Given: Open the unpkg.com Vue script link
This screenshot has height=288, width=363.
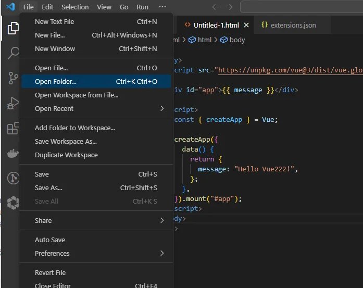Looking at the screenshot, I should pyautogui.click(x=290, y=70).
